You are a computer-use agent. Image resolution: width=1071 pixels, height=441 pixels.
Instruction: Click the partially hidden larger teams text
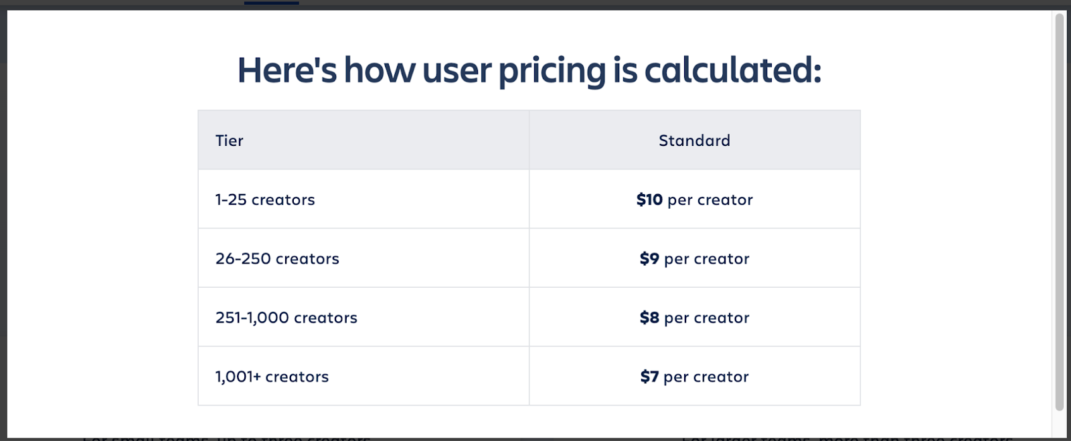pyautogui.click(x=847, y=438)
